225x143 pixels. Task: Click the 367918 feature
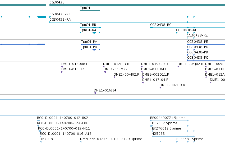click(41, 142)
